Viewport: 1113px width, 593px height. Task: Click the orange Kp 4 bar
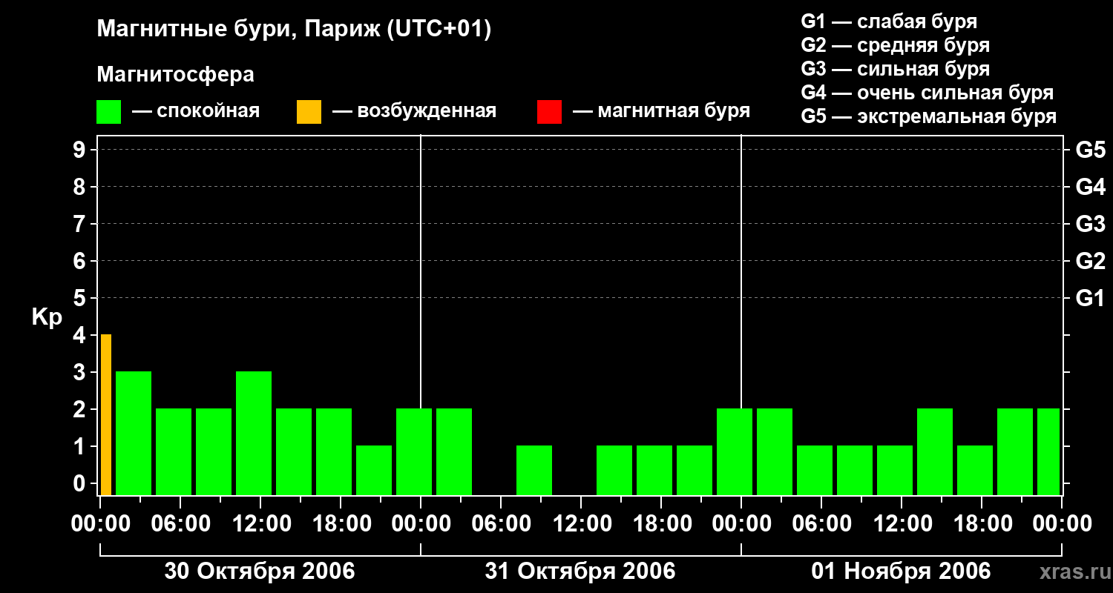tap(106, 414)
